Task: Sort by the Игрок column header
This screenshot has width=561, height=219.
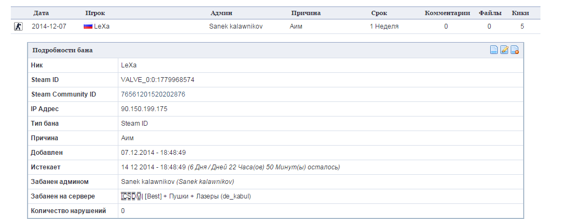Action: (95, 13)
